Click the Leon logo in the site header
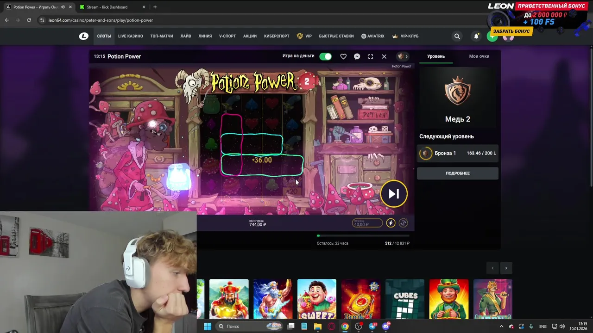The image size is (593, 333). [x=84, y=36]
